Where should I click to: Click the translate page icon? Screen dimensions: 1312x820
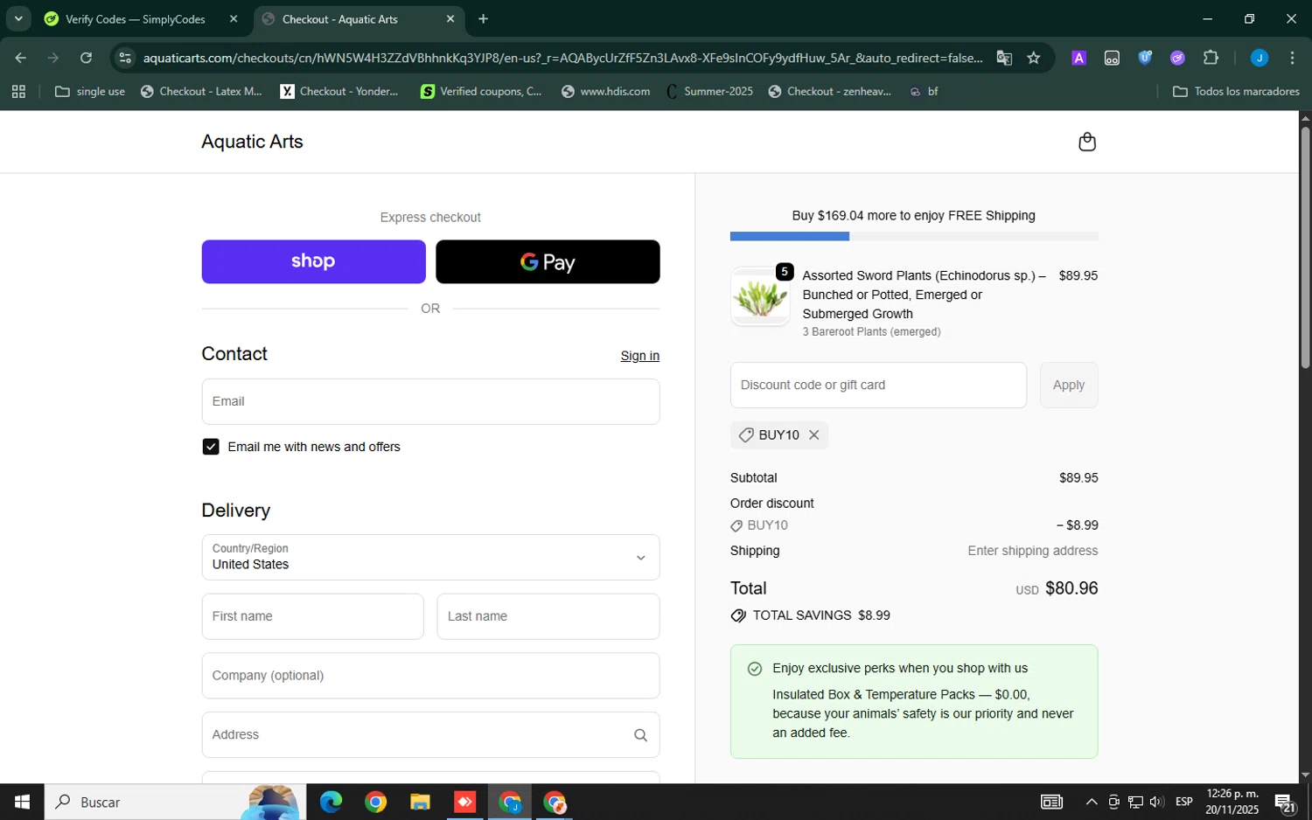(x=1004, y=58)
